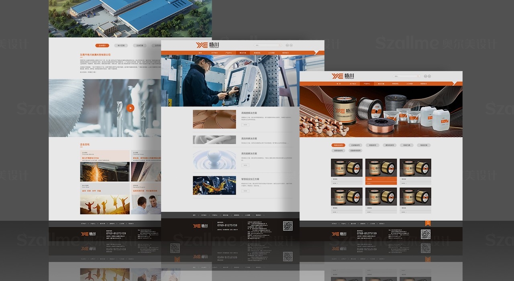The width and height of the screenshot is (514, 281).
Task: Click orange back-to-top icon on right page
Action: 428,223
